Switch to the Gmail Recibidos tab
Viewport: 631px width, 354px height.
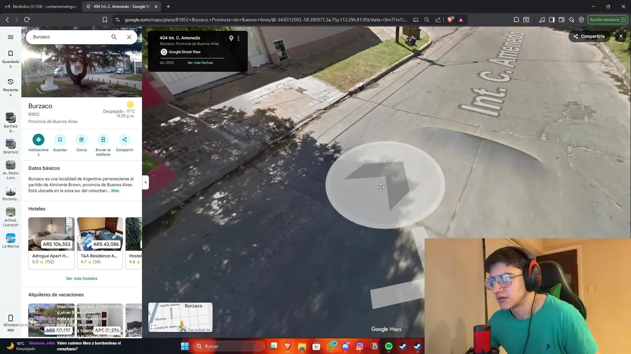coord(40,6)
